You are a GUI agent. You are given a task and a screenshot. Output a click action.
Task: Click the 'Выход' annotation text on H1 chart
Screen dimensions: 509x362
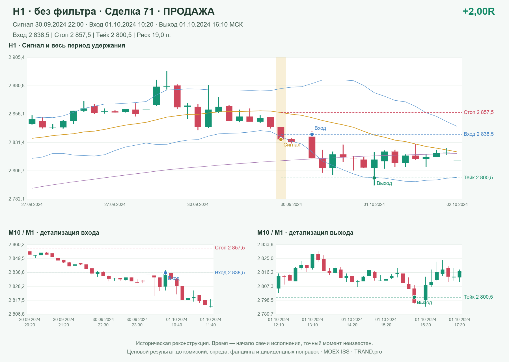click(384, 183)
